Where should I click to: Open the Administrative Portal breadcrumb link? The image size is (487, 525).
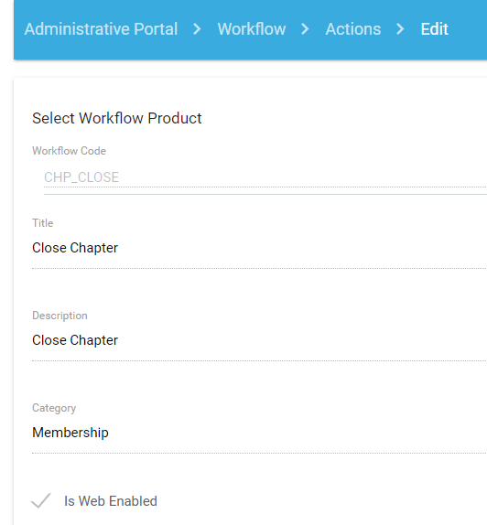coord(101,29)
